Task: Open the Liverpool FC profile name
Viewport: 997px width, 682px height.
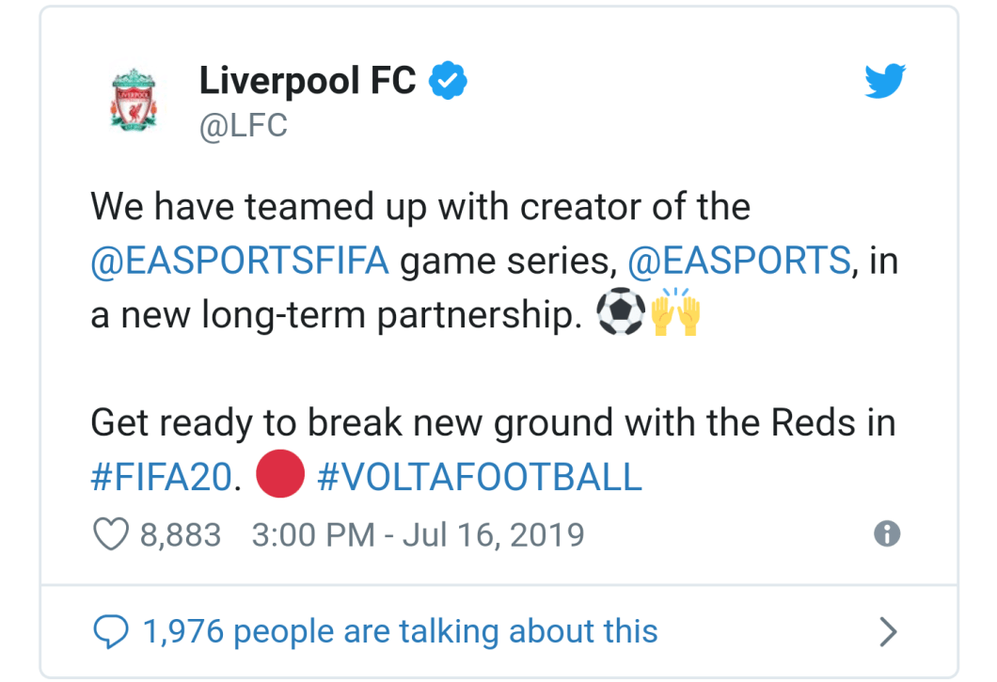Action: (x=307, y=82)
